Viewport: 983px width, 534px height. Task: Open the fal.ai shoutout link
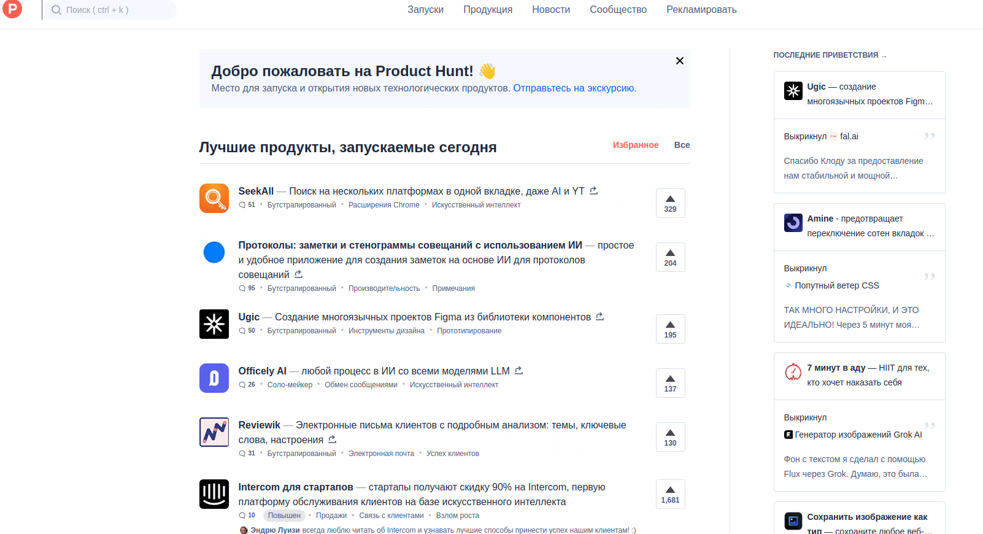pos(844,136)
